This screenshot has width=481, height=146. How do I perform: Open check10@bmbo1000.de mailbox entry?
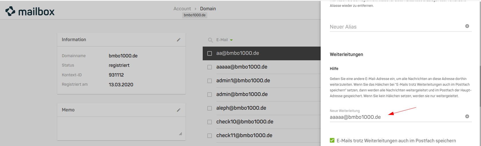click(245, 122)
